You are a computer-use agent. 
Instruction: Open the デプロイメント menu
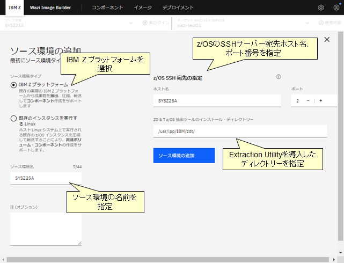pos(178,8)
